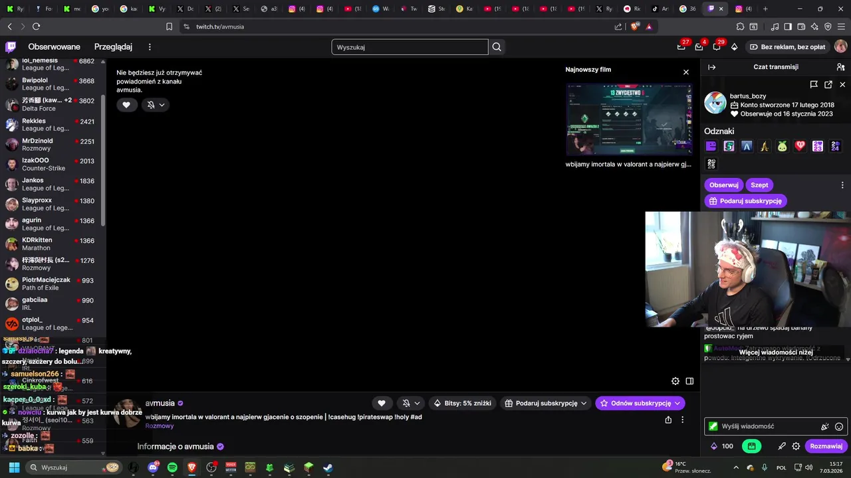Click the 2023 badge in Odznaki
The width and height of the screenshot is (851, 478).
(x=818, y=146)
